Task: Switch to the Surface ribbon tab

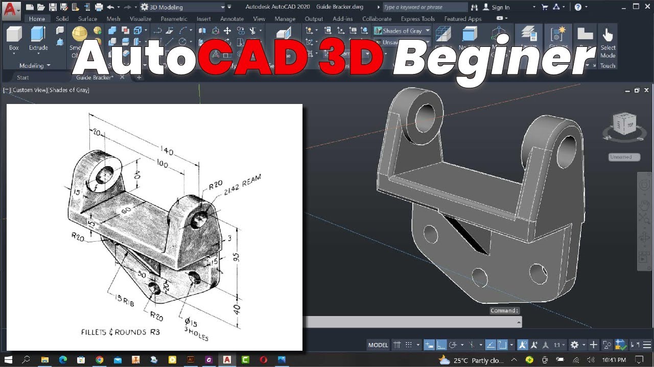Action: [87, 19]
